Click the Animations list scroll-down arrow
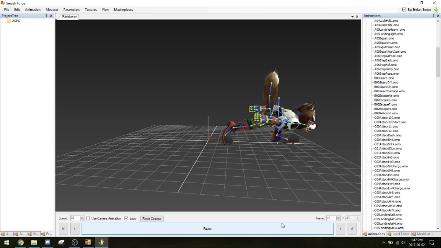This screenshot has width=441, height=248. click(438, 228)
